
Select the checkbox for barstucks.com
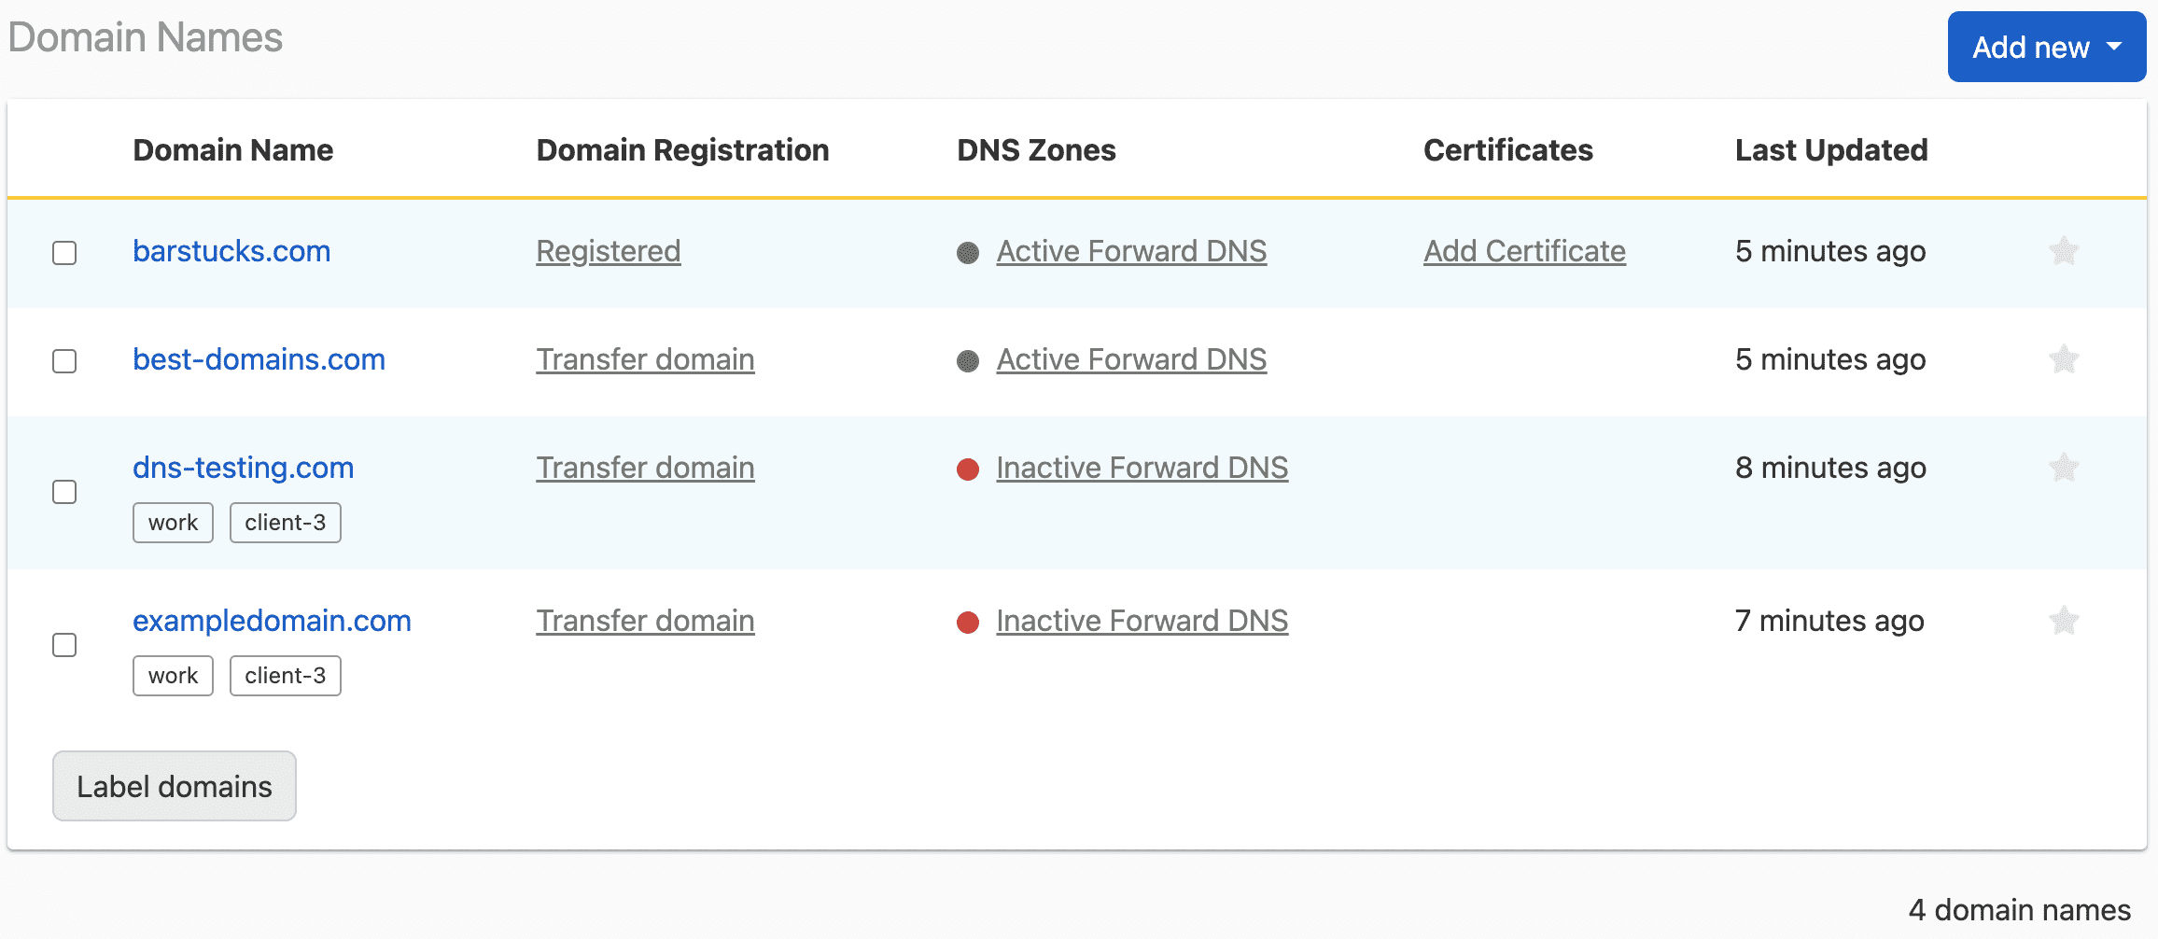coord(63,253)
